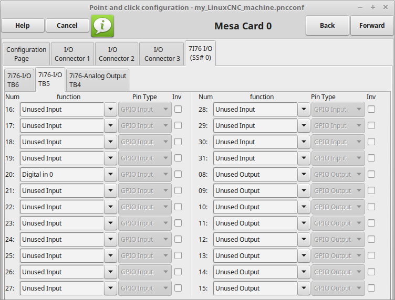
Task: Open the function dropdown for output 14
Action: (304, 272)
